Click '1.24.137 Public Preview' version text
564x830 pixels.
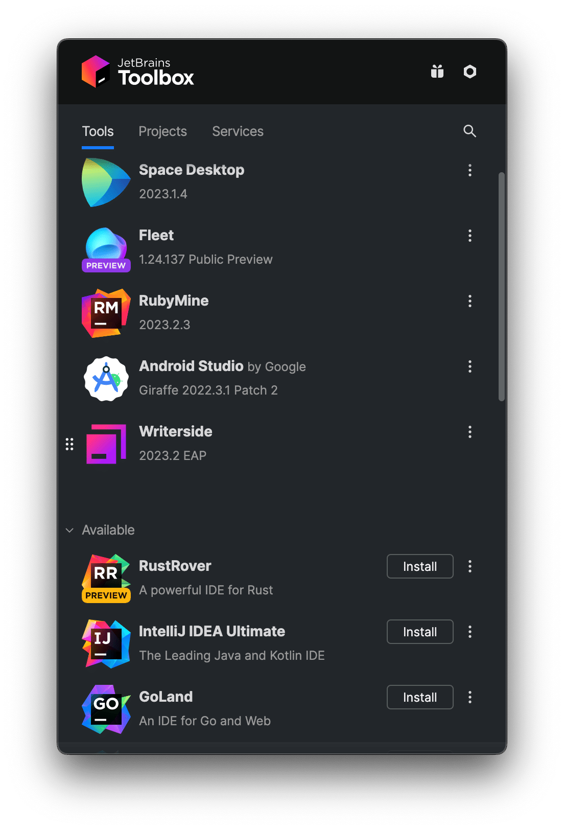coord(206,260)
